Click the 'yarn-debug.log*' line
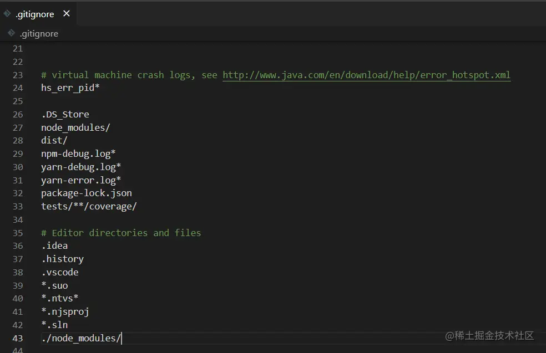 tap(81, 167)
